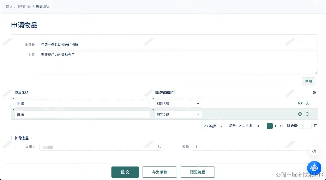Confirm the 跳绳 row with the check icon

click(x=300, y=114)
